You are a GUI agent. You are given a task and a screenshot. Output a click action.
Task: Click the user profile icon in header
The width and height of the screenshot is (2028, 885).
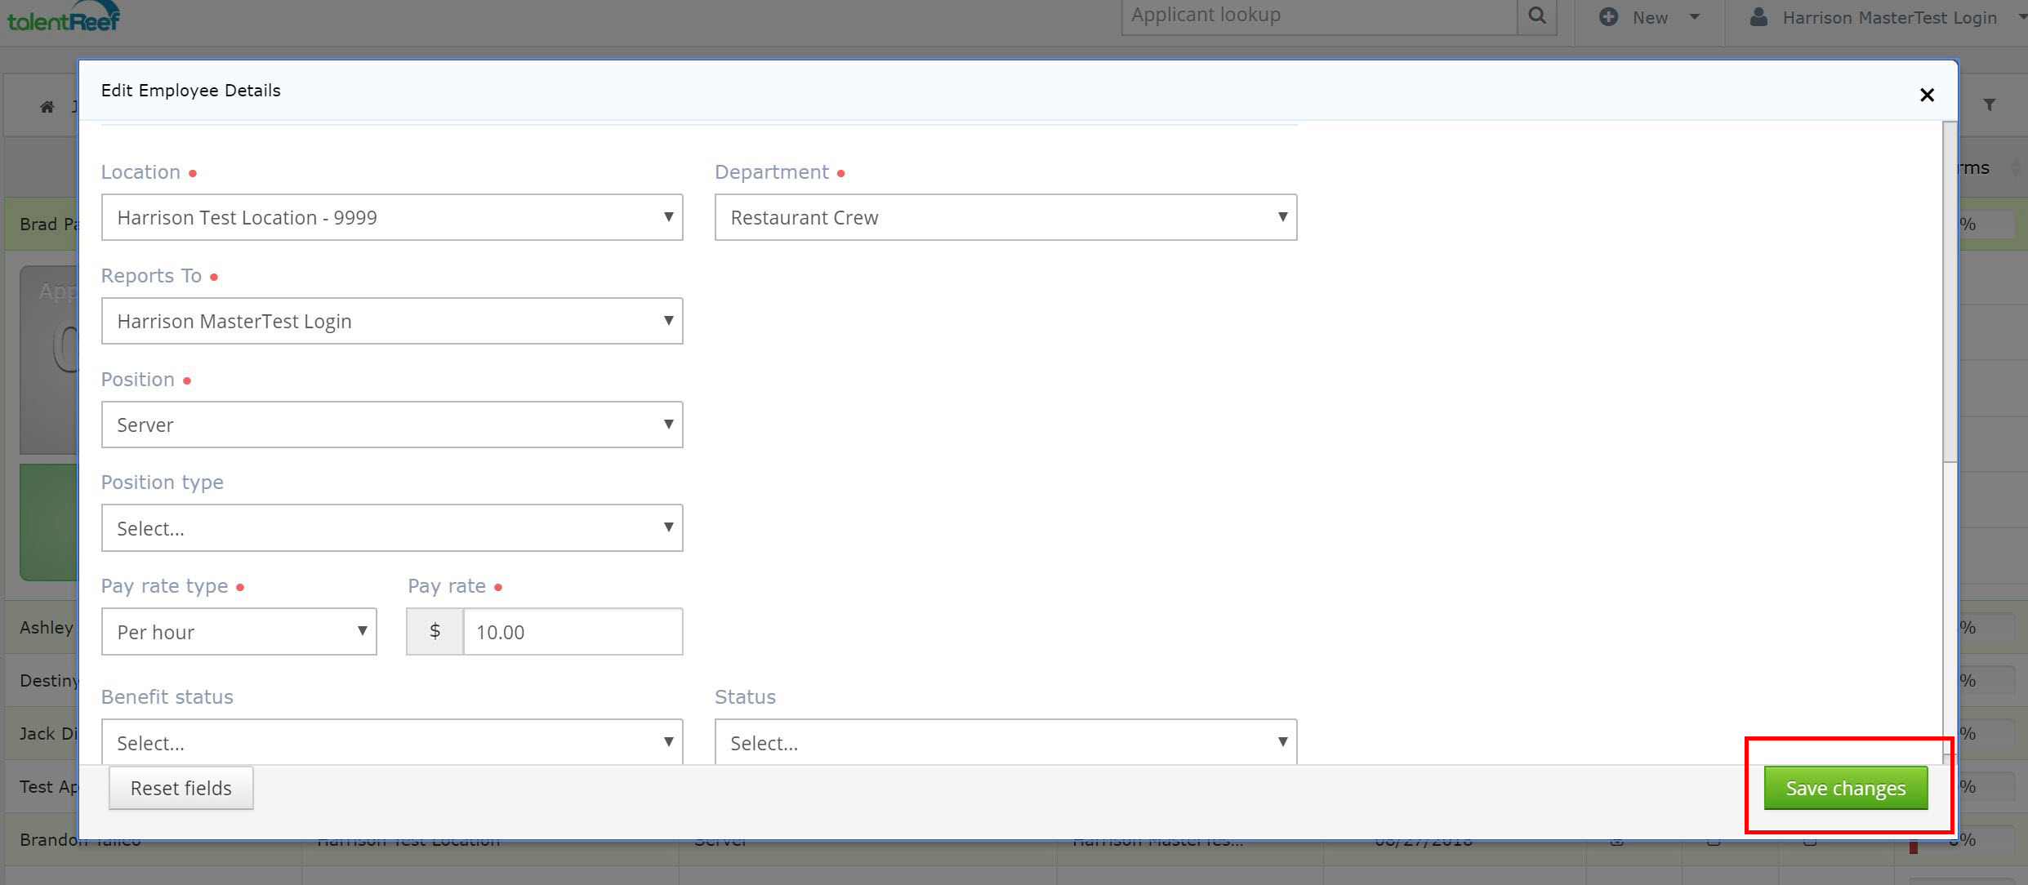coord(1758,17)
